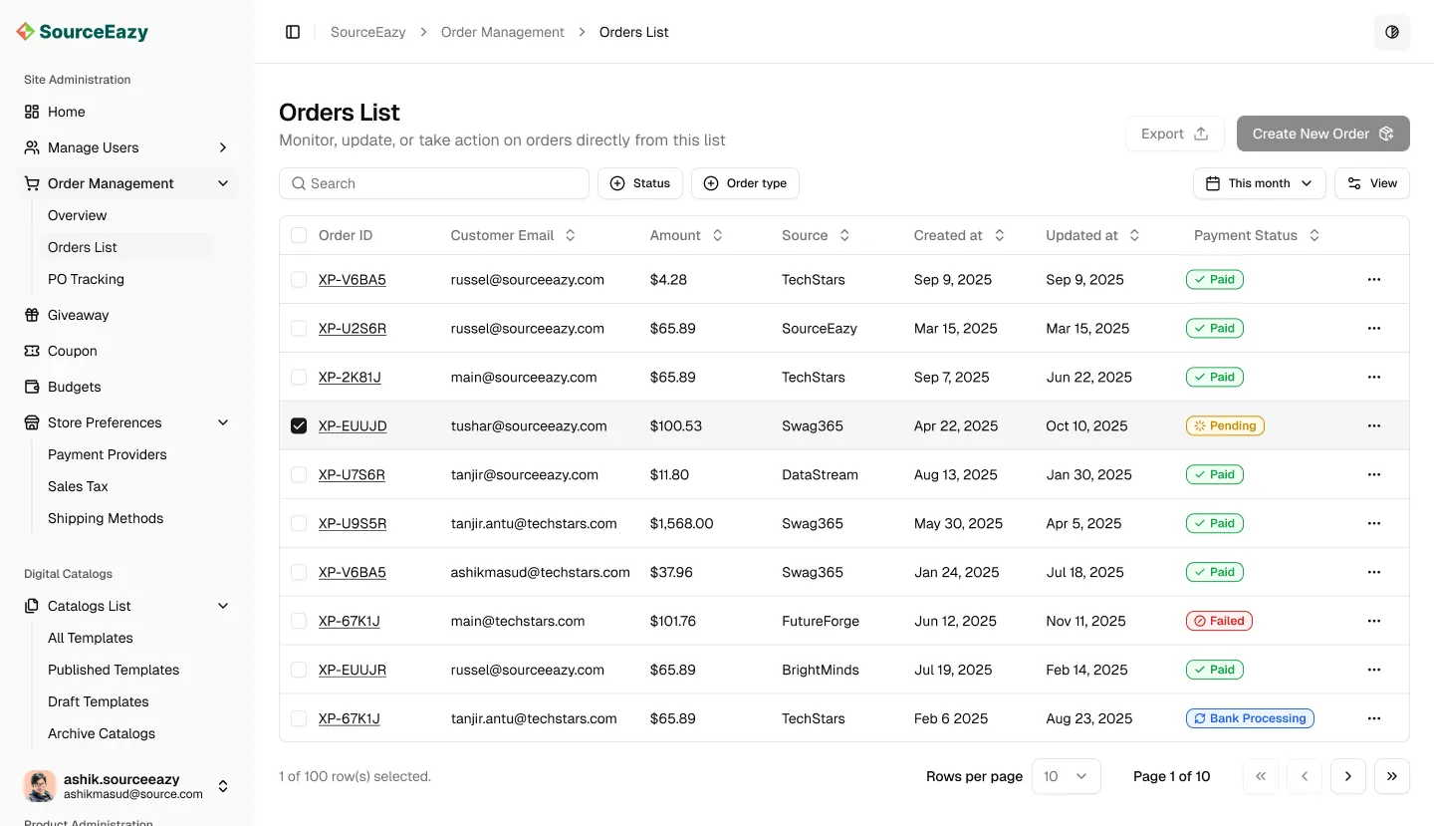This screenshot has width=1434, height=826.
Task: Open row actions for XP-U2S6R order
Action: coord(1374,329)
